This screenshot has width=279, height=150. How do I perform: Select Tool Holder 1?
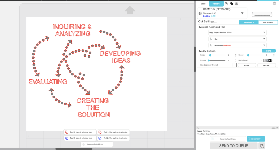[x=248, y=22]
